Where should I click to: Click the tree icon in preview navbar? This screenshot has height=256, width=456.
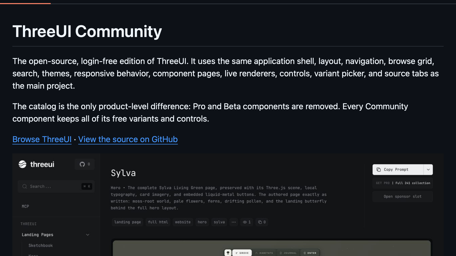(x=228, y=253)
